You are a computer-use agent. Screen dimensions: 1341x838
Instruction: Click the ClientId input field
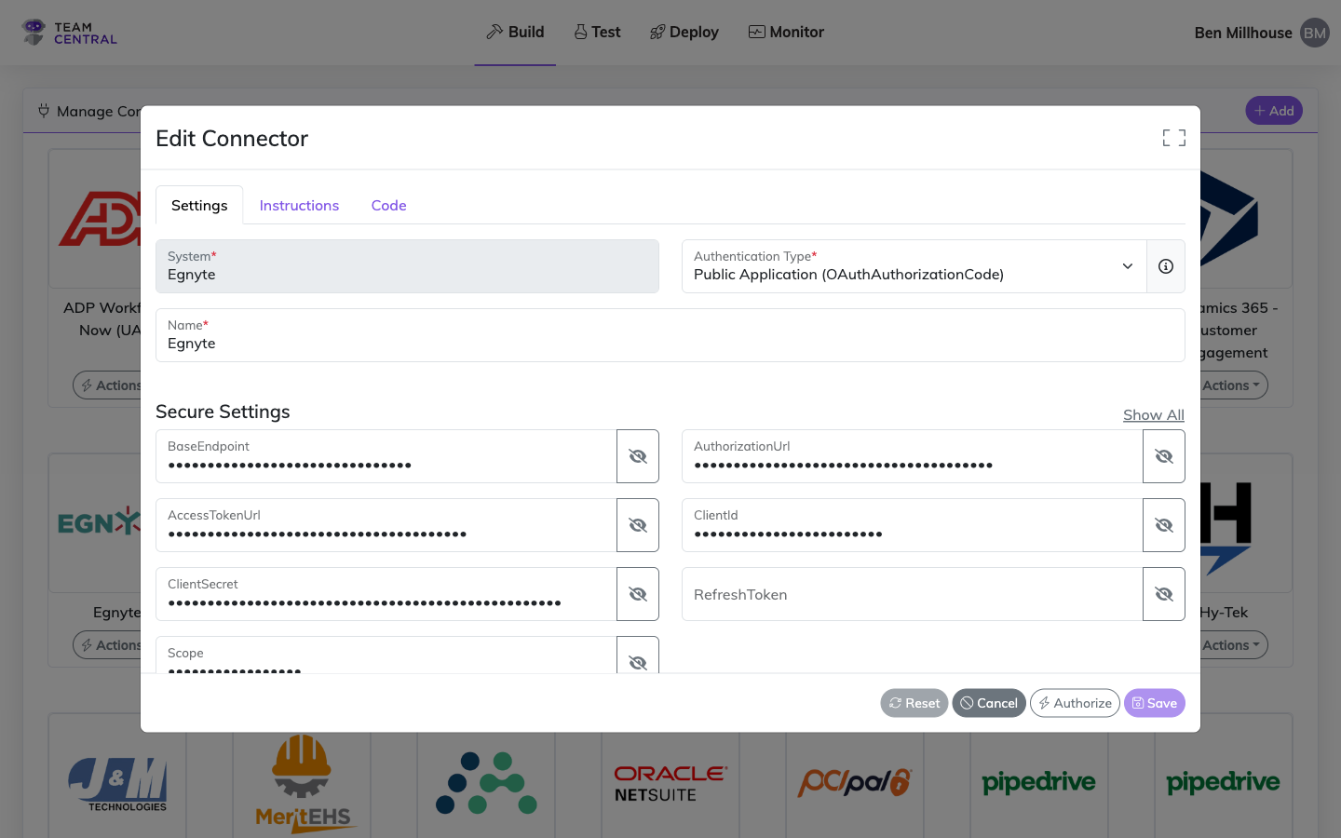[x=913, y=525]
